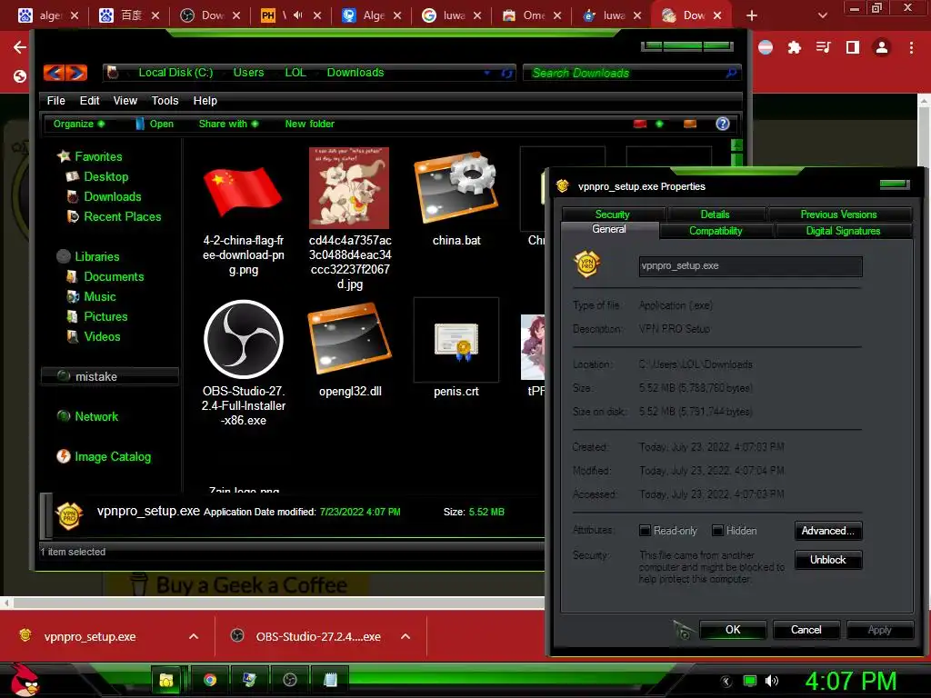Open the Music library
The width and height of the screenshot is (931, 698).
(x=100, y=297)
